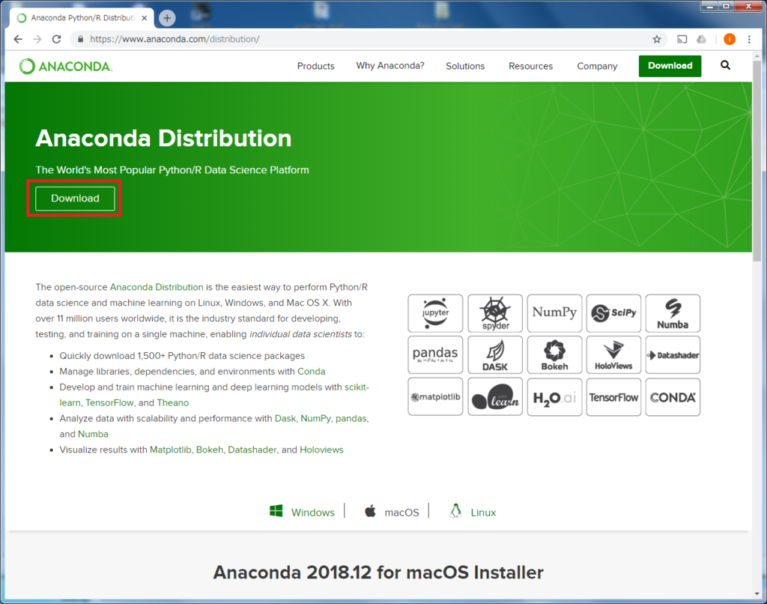767x604 pixels.
Task: Follow the pandas text link in list
Action: (x=351, y=418)
